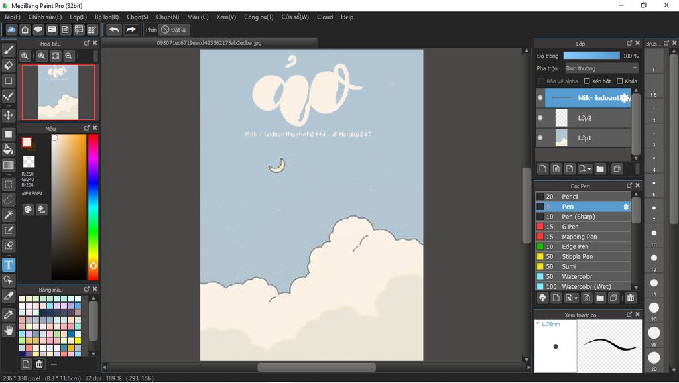Add a layer folder in Lớp panel
Viewport: 679px width, 383px height.
[600, 169]
